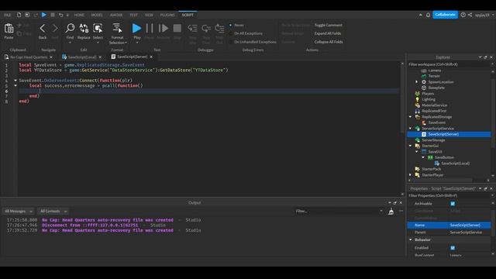Open the Select dropdown arrow
This screenshot has height=279, width=496.
click(98, 43)
